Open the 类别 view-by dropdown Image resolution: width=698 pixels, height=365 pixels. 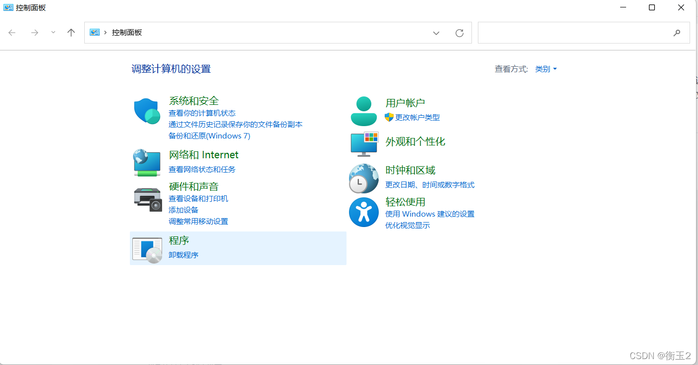[x=546, y=69]
